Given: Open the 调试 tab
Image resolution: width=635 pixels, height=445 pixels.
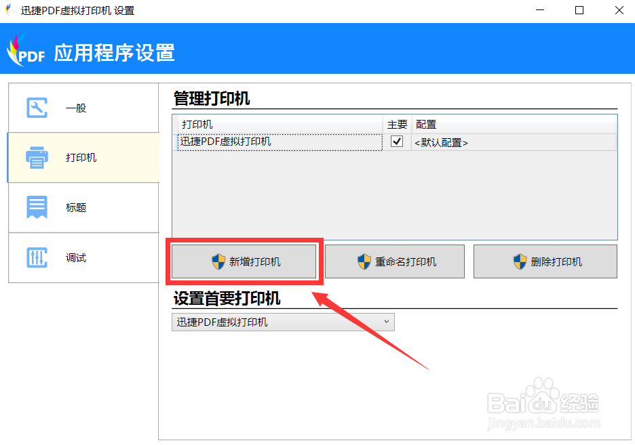Looking at the screenshot, I should tap(83, 258).
